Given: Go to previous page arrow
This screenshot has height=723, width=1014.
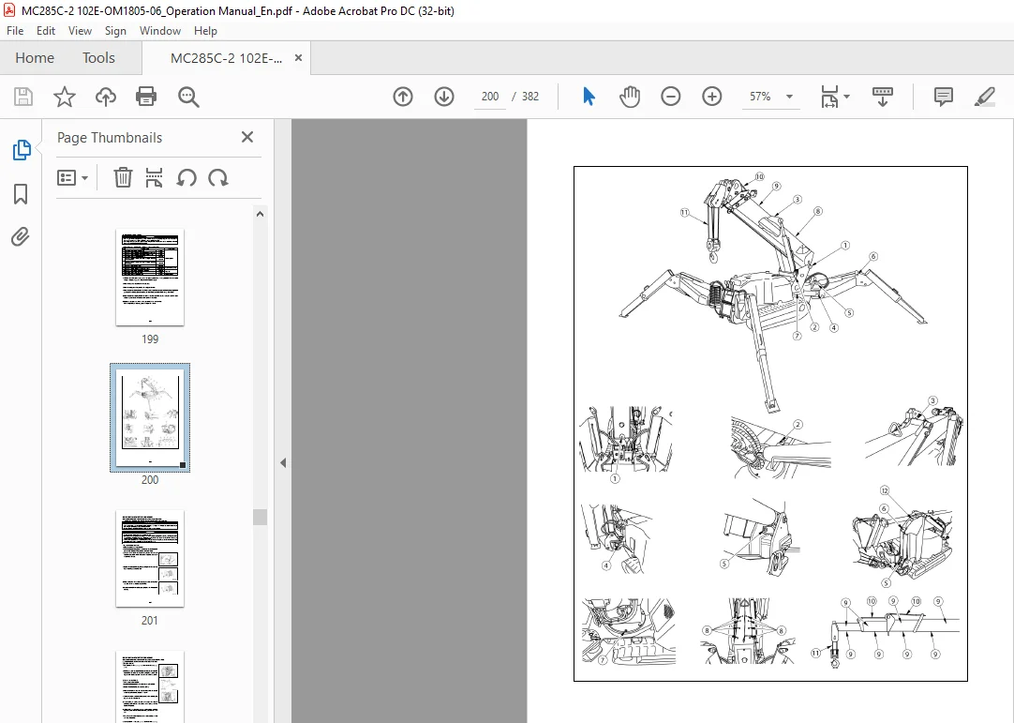Looking at the screenshot, I should point(403,97).
